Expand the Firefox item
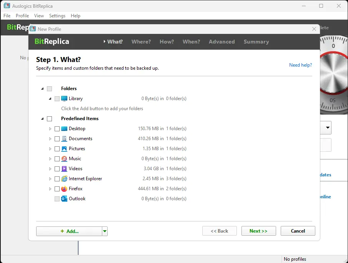Image resolution: width=348 pixels, height=263 pixels. (x=50, y=189)
